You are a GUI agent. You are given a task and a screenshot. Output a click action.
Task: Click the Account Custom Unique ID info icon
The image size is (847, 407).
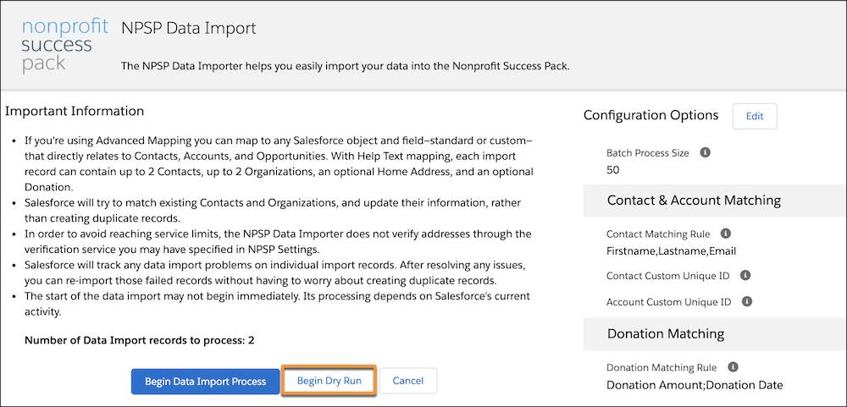pyautogui.click(x=747, y=301)
